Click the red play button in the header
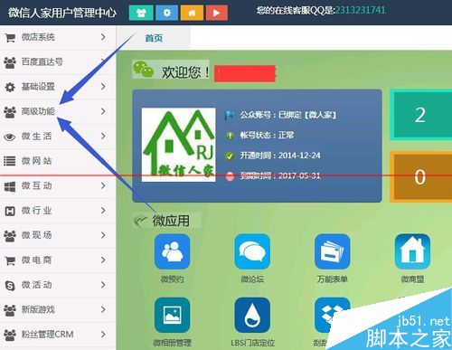 click(x=217, y=13)
